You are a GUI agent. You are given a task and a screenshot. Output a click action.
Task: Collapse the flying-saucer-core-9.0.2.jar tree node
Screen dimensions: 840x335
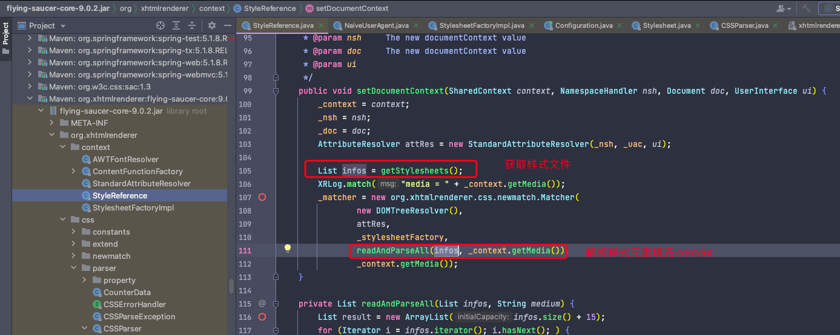pyautogui.click(x=41, y=111)
